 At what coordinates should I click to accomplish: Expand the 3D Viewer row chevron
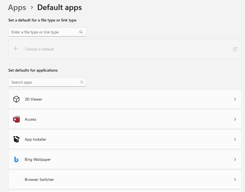tap(235, 99)
